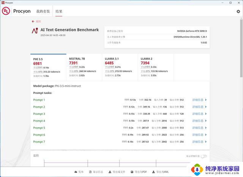
Task: Click Prompt 3 token rate '338.39'
Action: tap(147, 114)
